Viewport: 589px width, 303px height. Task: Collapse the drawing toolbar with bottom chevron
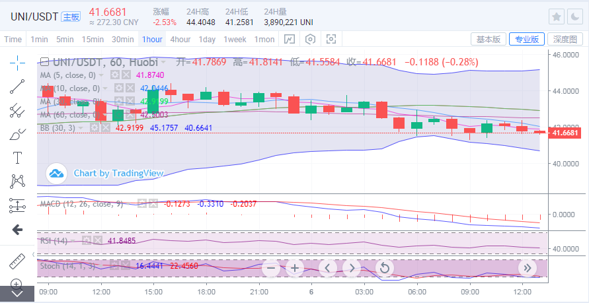tap(17, 293)
